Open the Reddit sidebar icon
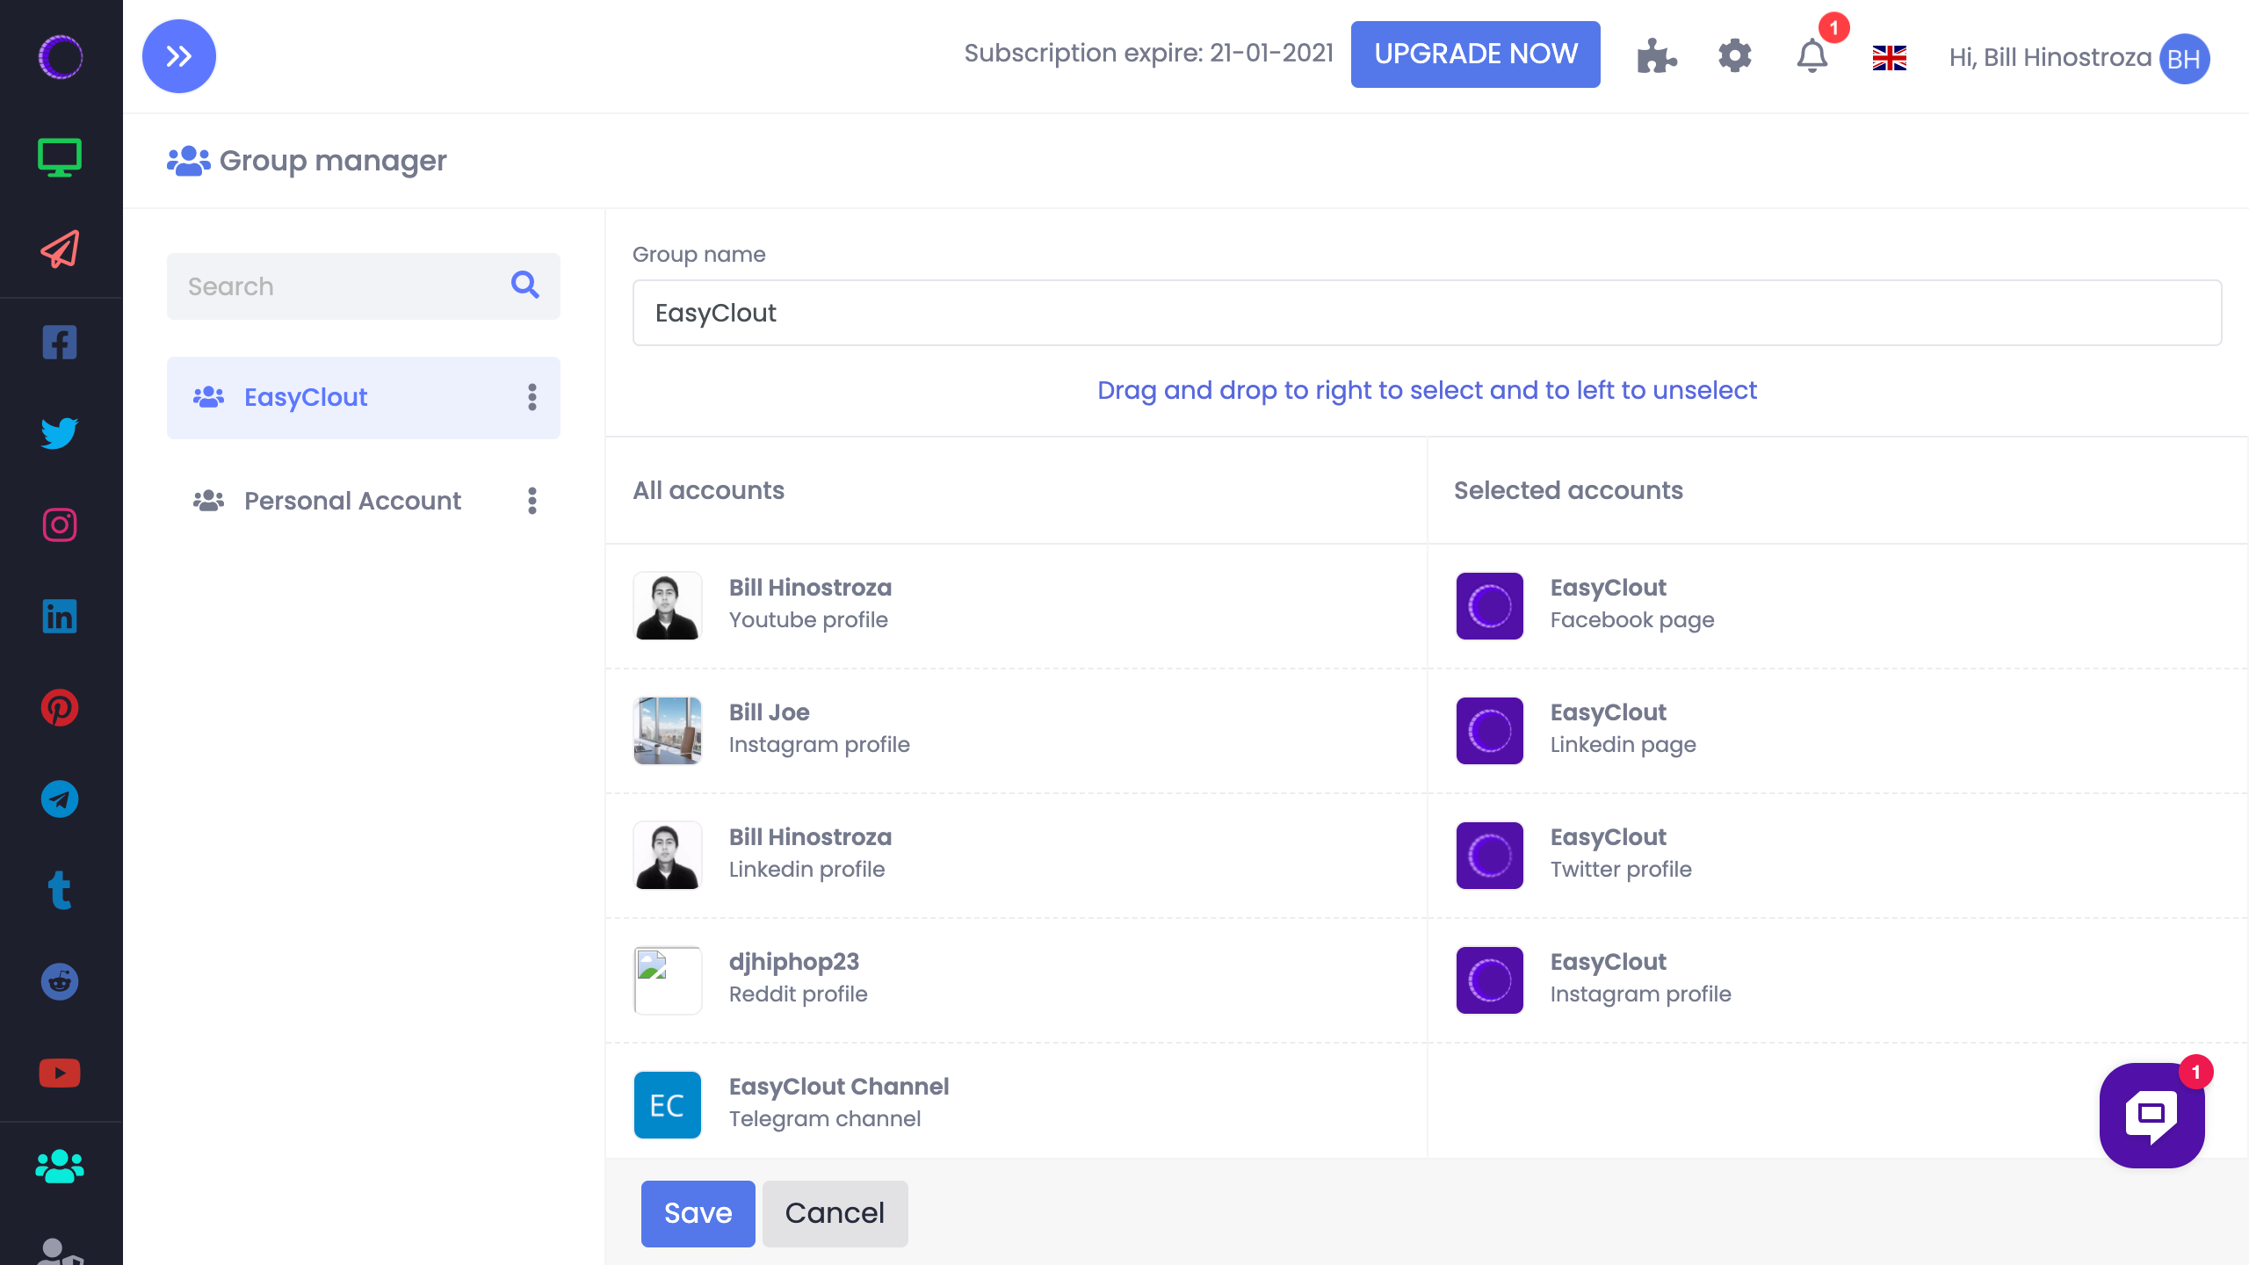The height and width of the screenshot is (1265, 2249). pos(60,981)
